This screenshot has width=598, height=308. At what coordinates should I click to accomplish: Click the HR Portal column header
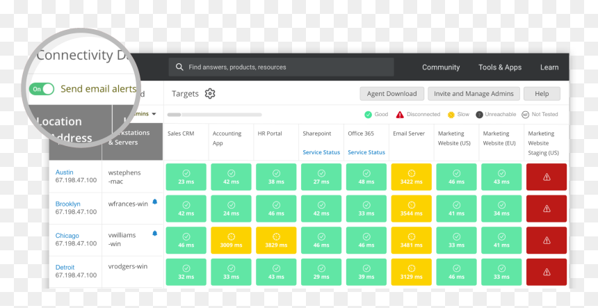coord(270,133)
